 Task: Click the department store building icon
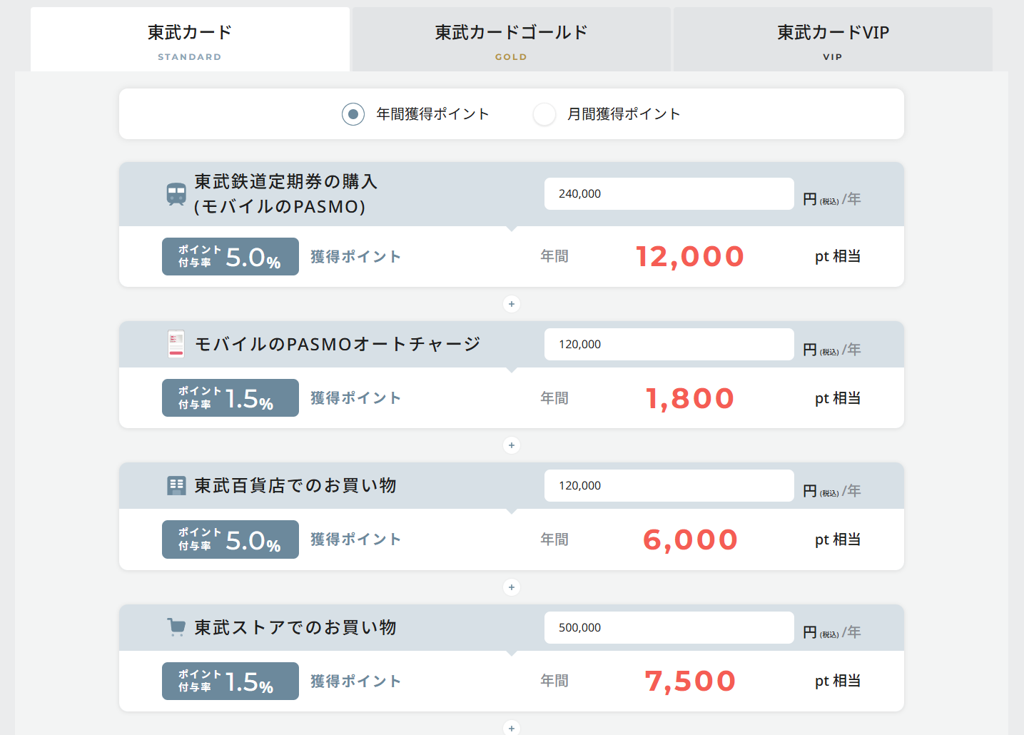point(176,486)
